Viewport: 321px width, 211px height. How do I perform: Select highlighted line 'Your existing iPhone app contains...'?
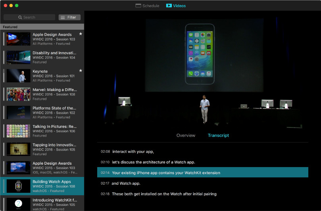tap(203, 173)
